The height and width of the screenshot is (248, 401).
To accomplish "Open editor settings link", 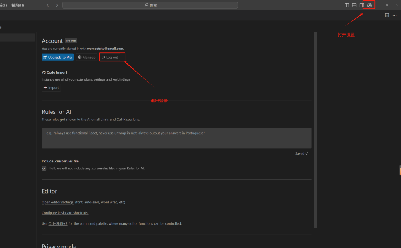I will coord(58,202).
